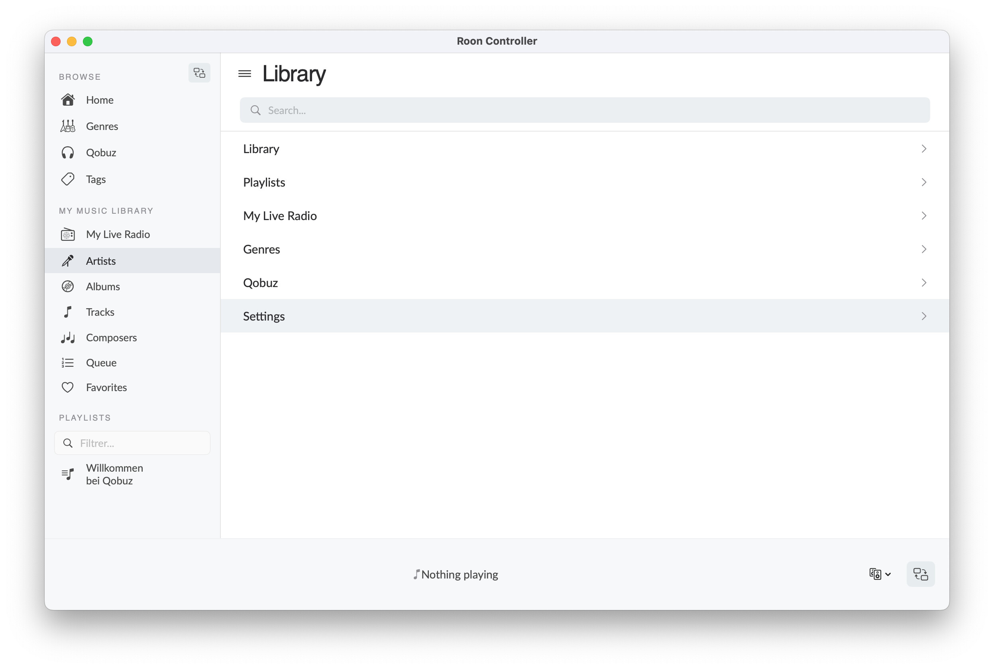This screenshot has width=994, height=669.
Task: Open Favorites via the heart icon
Action: 68,388
